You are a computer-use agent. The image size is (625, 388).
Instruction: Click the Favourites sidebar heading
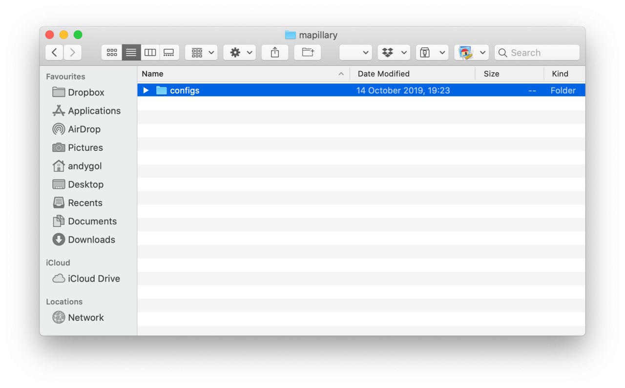[65, 77]
